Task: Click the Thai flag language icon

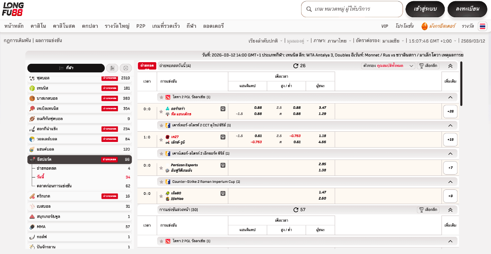Action: coord(482,26)
